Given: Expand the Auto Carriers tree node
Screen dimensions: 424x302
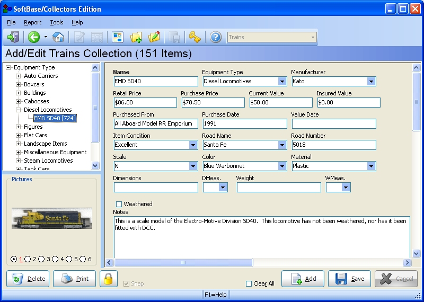Looking at the screenshot, I should (18, 76).
